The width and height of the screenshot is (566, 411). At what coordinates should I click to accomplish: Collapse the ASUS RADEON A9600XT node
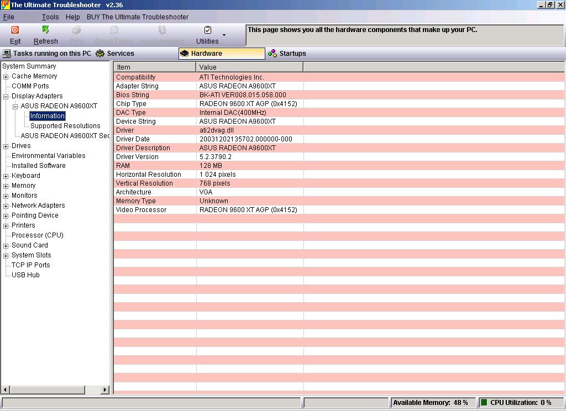(x=15, y=107)
